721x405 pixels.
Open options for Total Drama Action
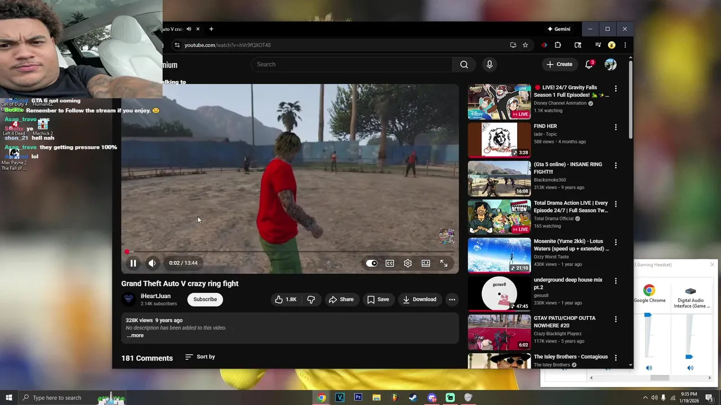[x=616, y=204]
